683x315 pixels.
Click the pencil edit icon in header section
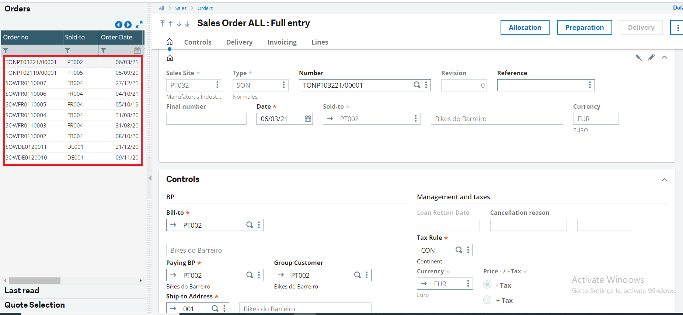[x=651, y=57]
